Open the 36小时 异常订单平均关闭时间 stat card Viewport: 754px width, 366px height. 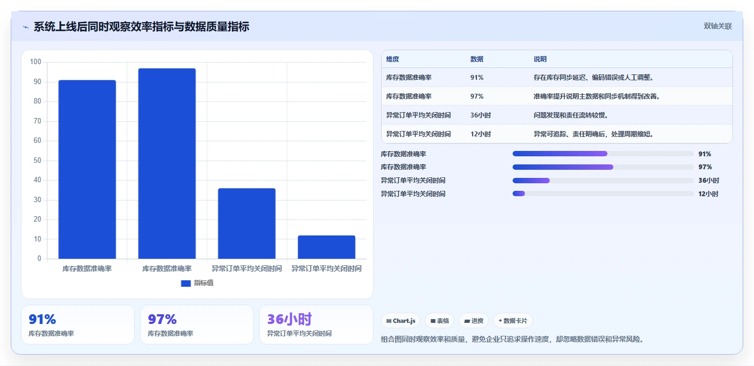(316, 324)
